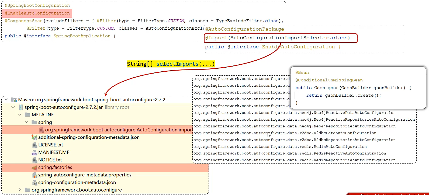Screen dimensions: 429x195
Task: Click the NOTICE.txt file icon
Action: click(35, 160)
